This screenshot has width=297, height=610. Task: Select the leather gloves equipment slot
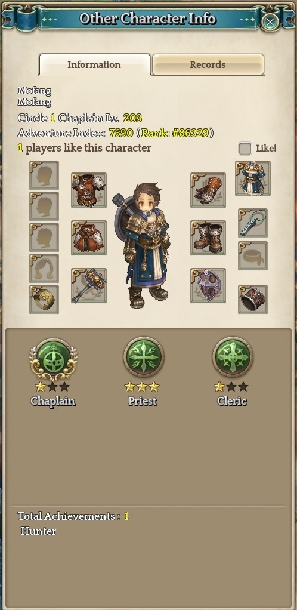click(208, 190)
